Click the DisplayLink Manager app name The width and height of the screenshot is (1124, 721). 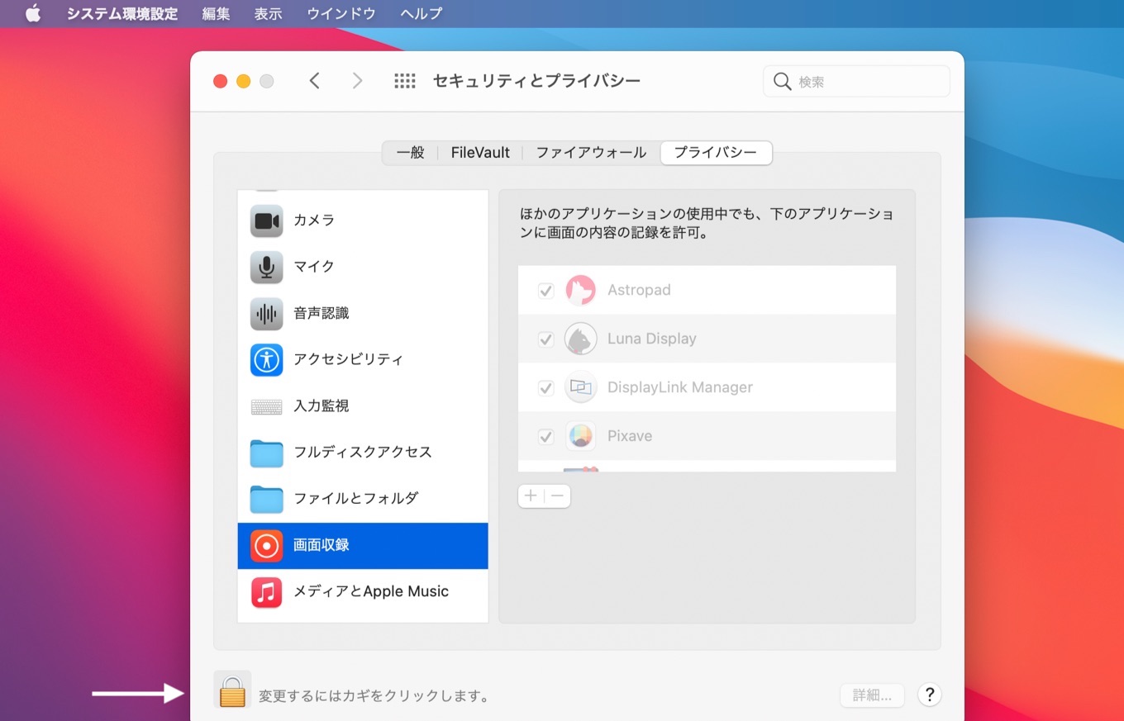coord(680,388)
